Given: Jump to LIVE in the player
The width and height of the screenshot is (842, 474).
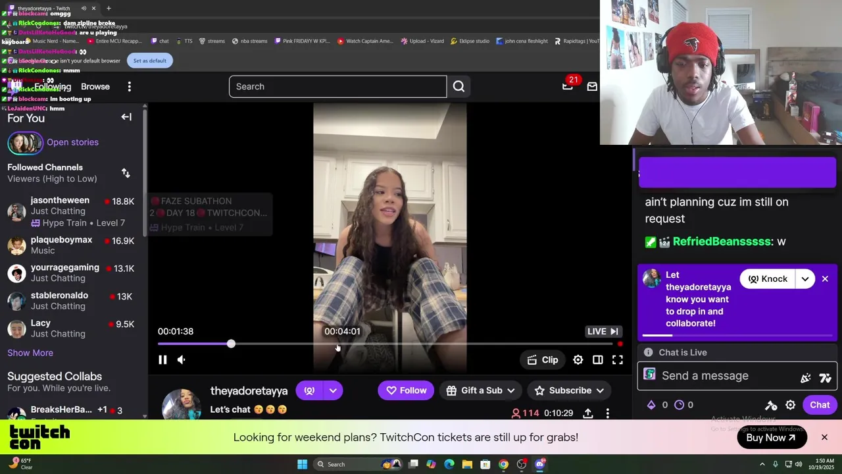Looking at the screenshot, I should [x=603, y=331].
